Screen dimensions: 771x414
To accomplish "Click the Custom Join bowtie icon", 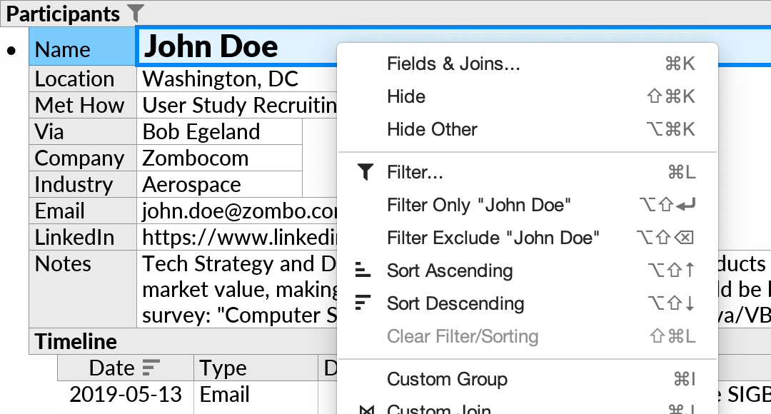I will pyautogui.click(x=367, y=409).
